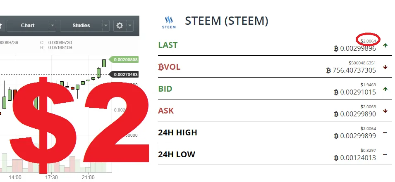Click the topmost green candlestick on the chart

(104, 63)
